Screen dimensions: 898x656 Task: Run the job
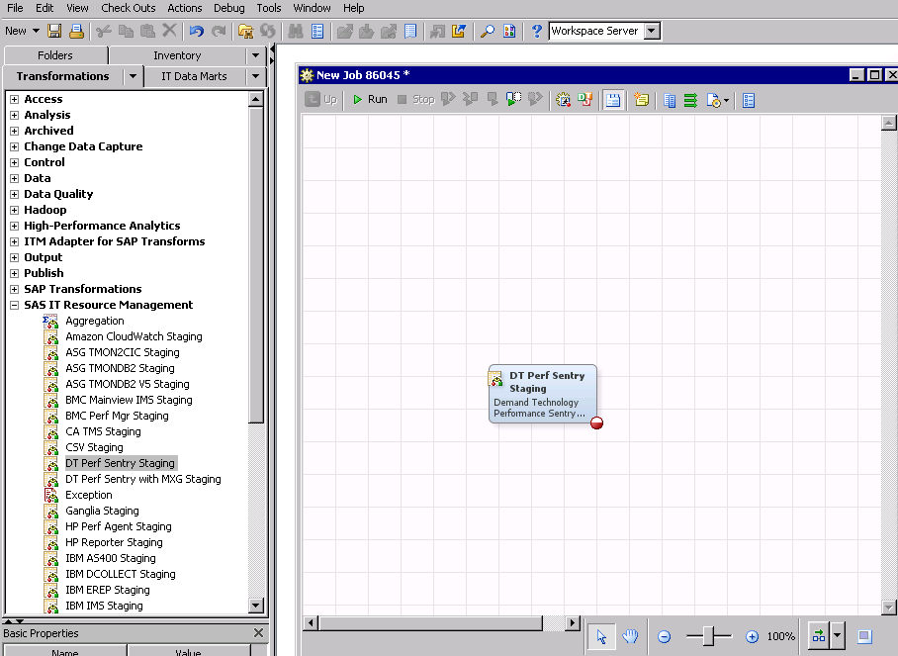tap(370, 99)
